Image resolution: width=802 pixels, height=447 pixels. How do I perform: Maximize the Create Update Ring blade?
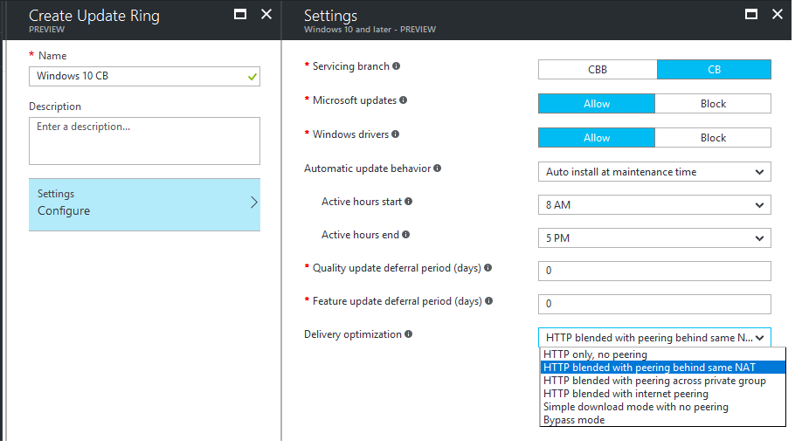pos(240,14)
